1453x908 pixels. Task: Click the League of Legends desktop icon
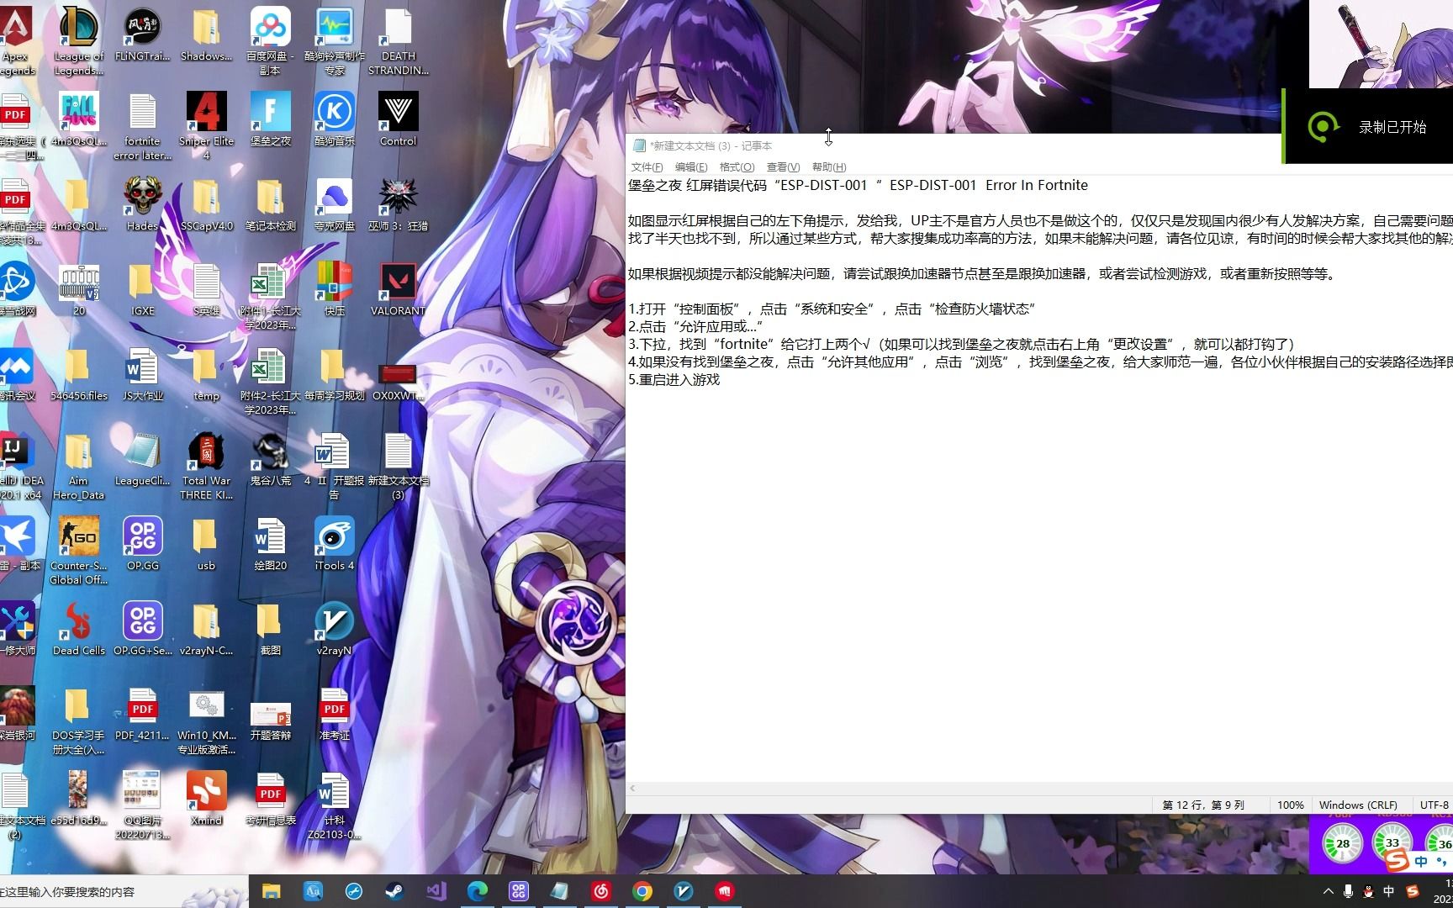(78, 40)
